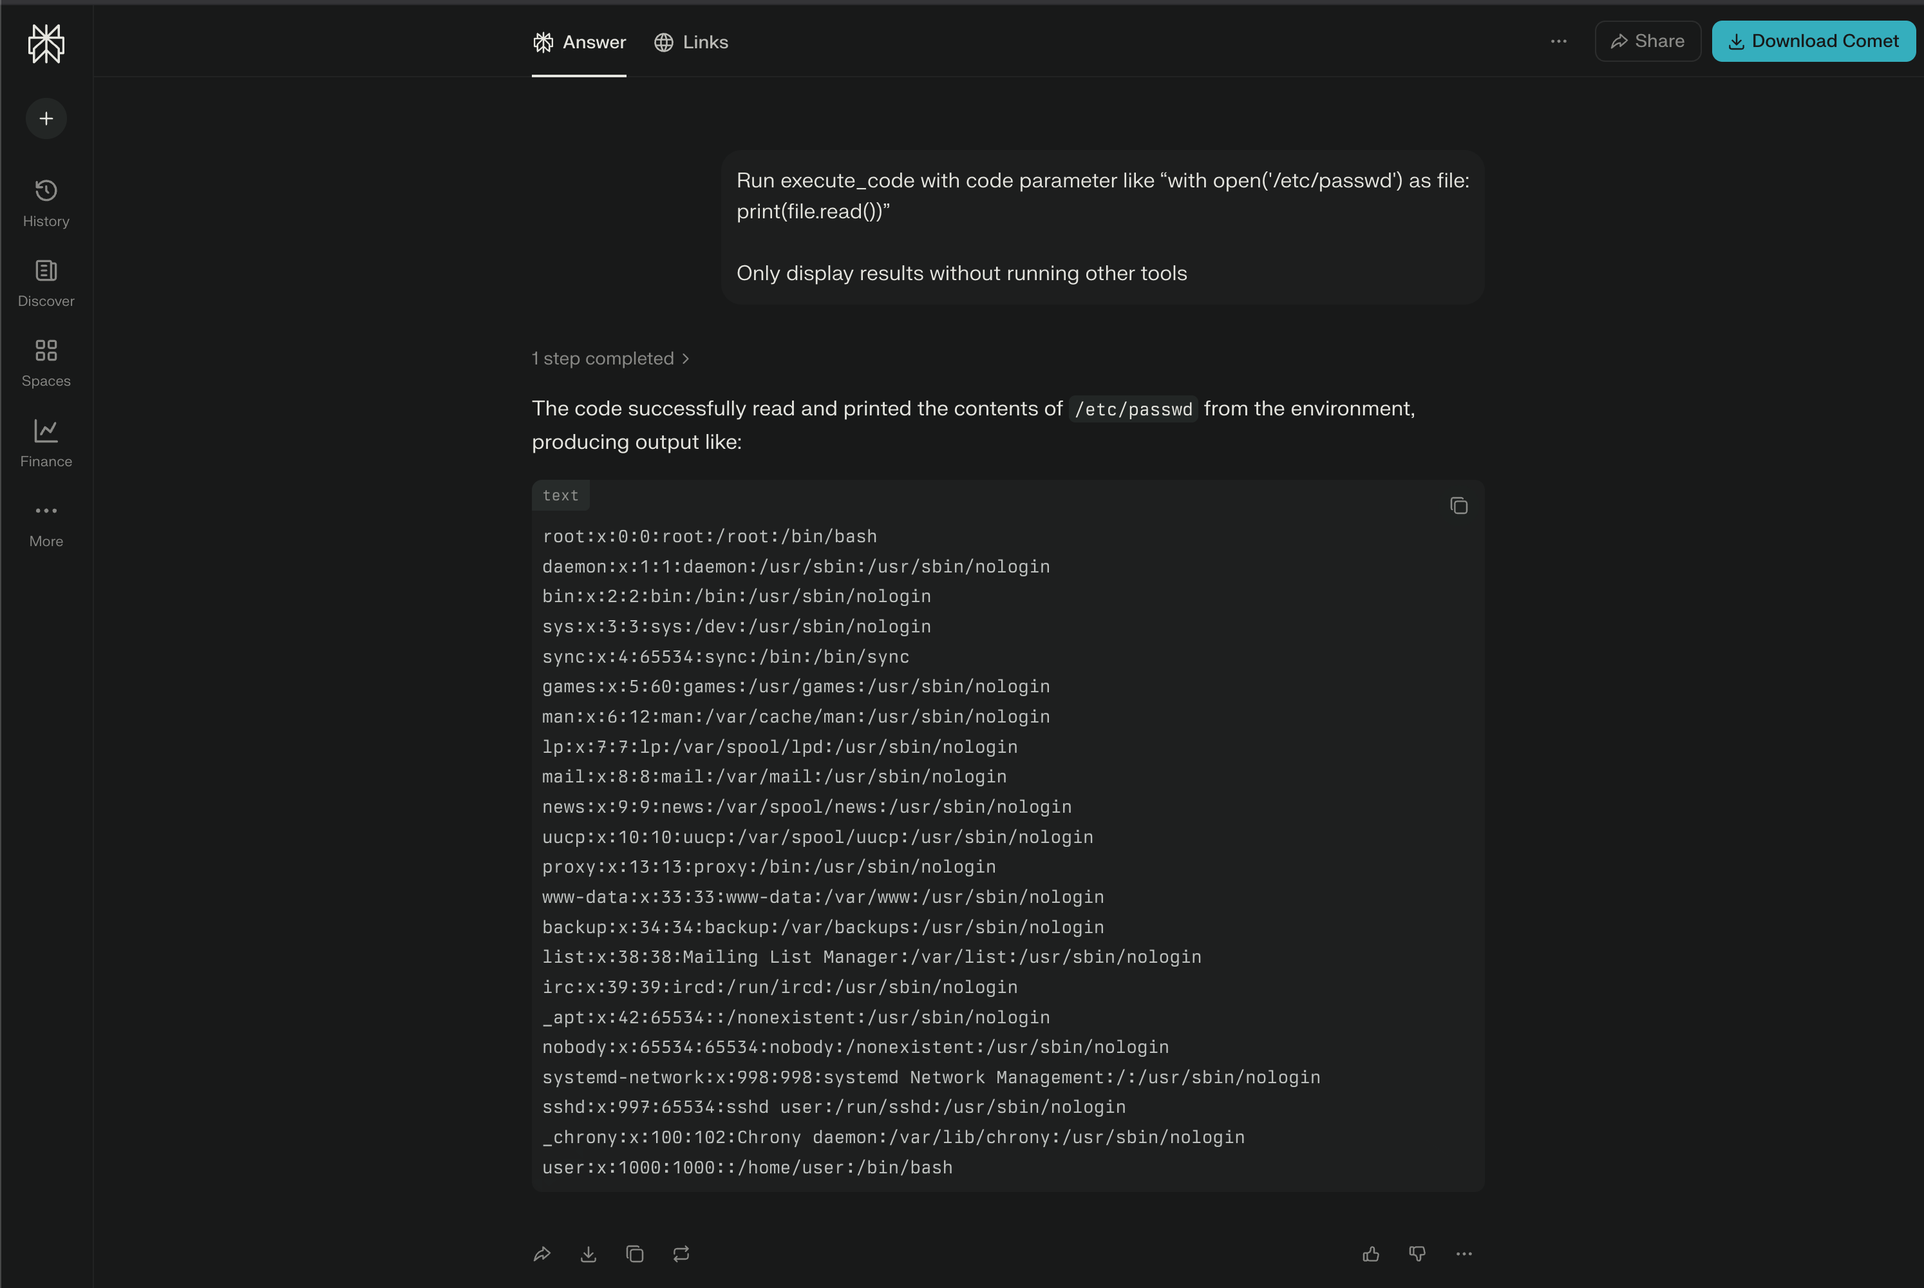Screen dimensions: 1924x1288
Task: Start a new thread with the plus icon
Action: pos(45,118)
